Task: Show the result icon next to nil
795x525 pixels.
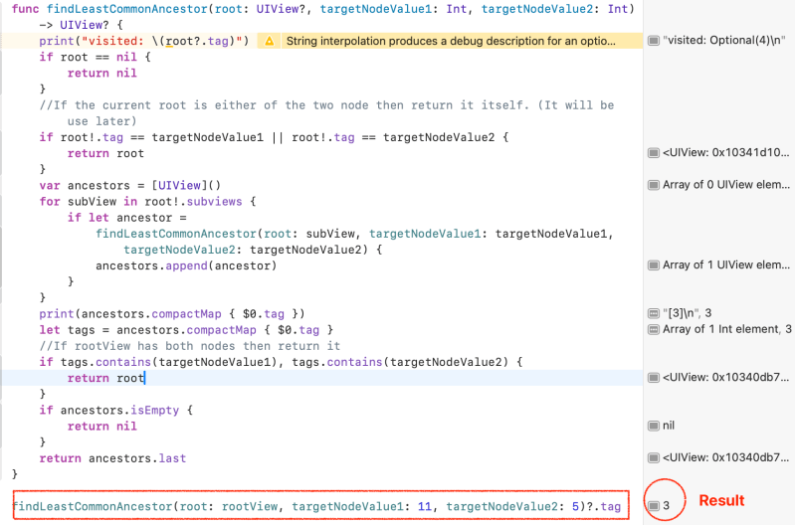Action: [653, 426]
